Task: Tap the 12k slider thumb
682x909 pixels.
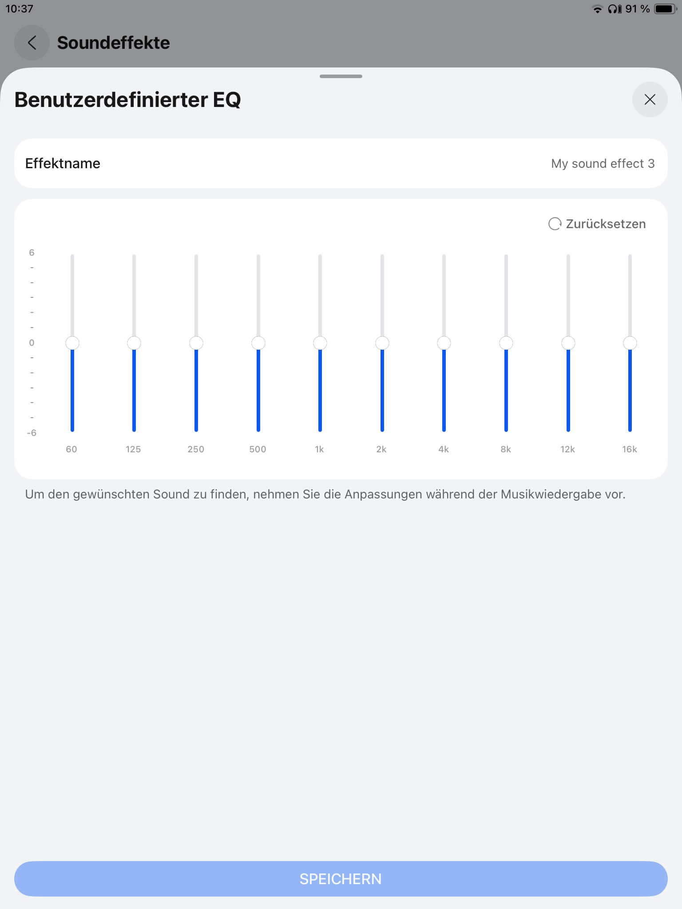Action: tap(568, 343)
